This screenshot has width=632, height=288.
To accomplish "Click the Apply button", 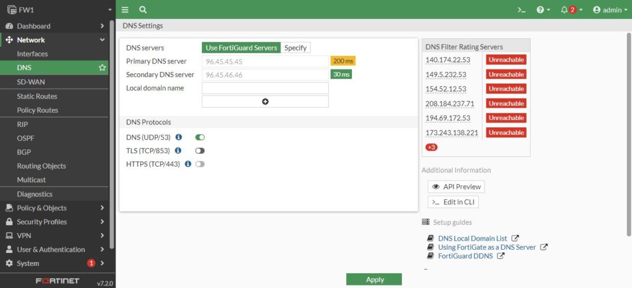I will pyautogui.click(x=374, y=279).
